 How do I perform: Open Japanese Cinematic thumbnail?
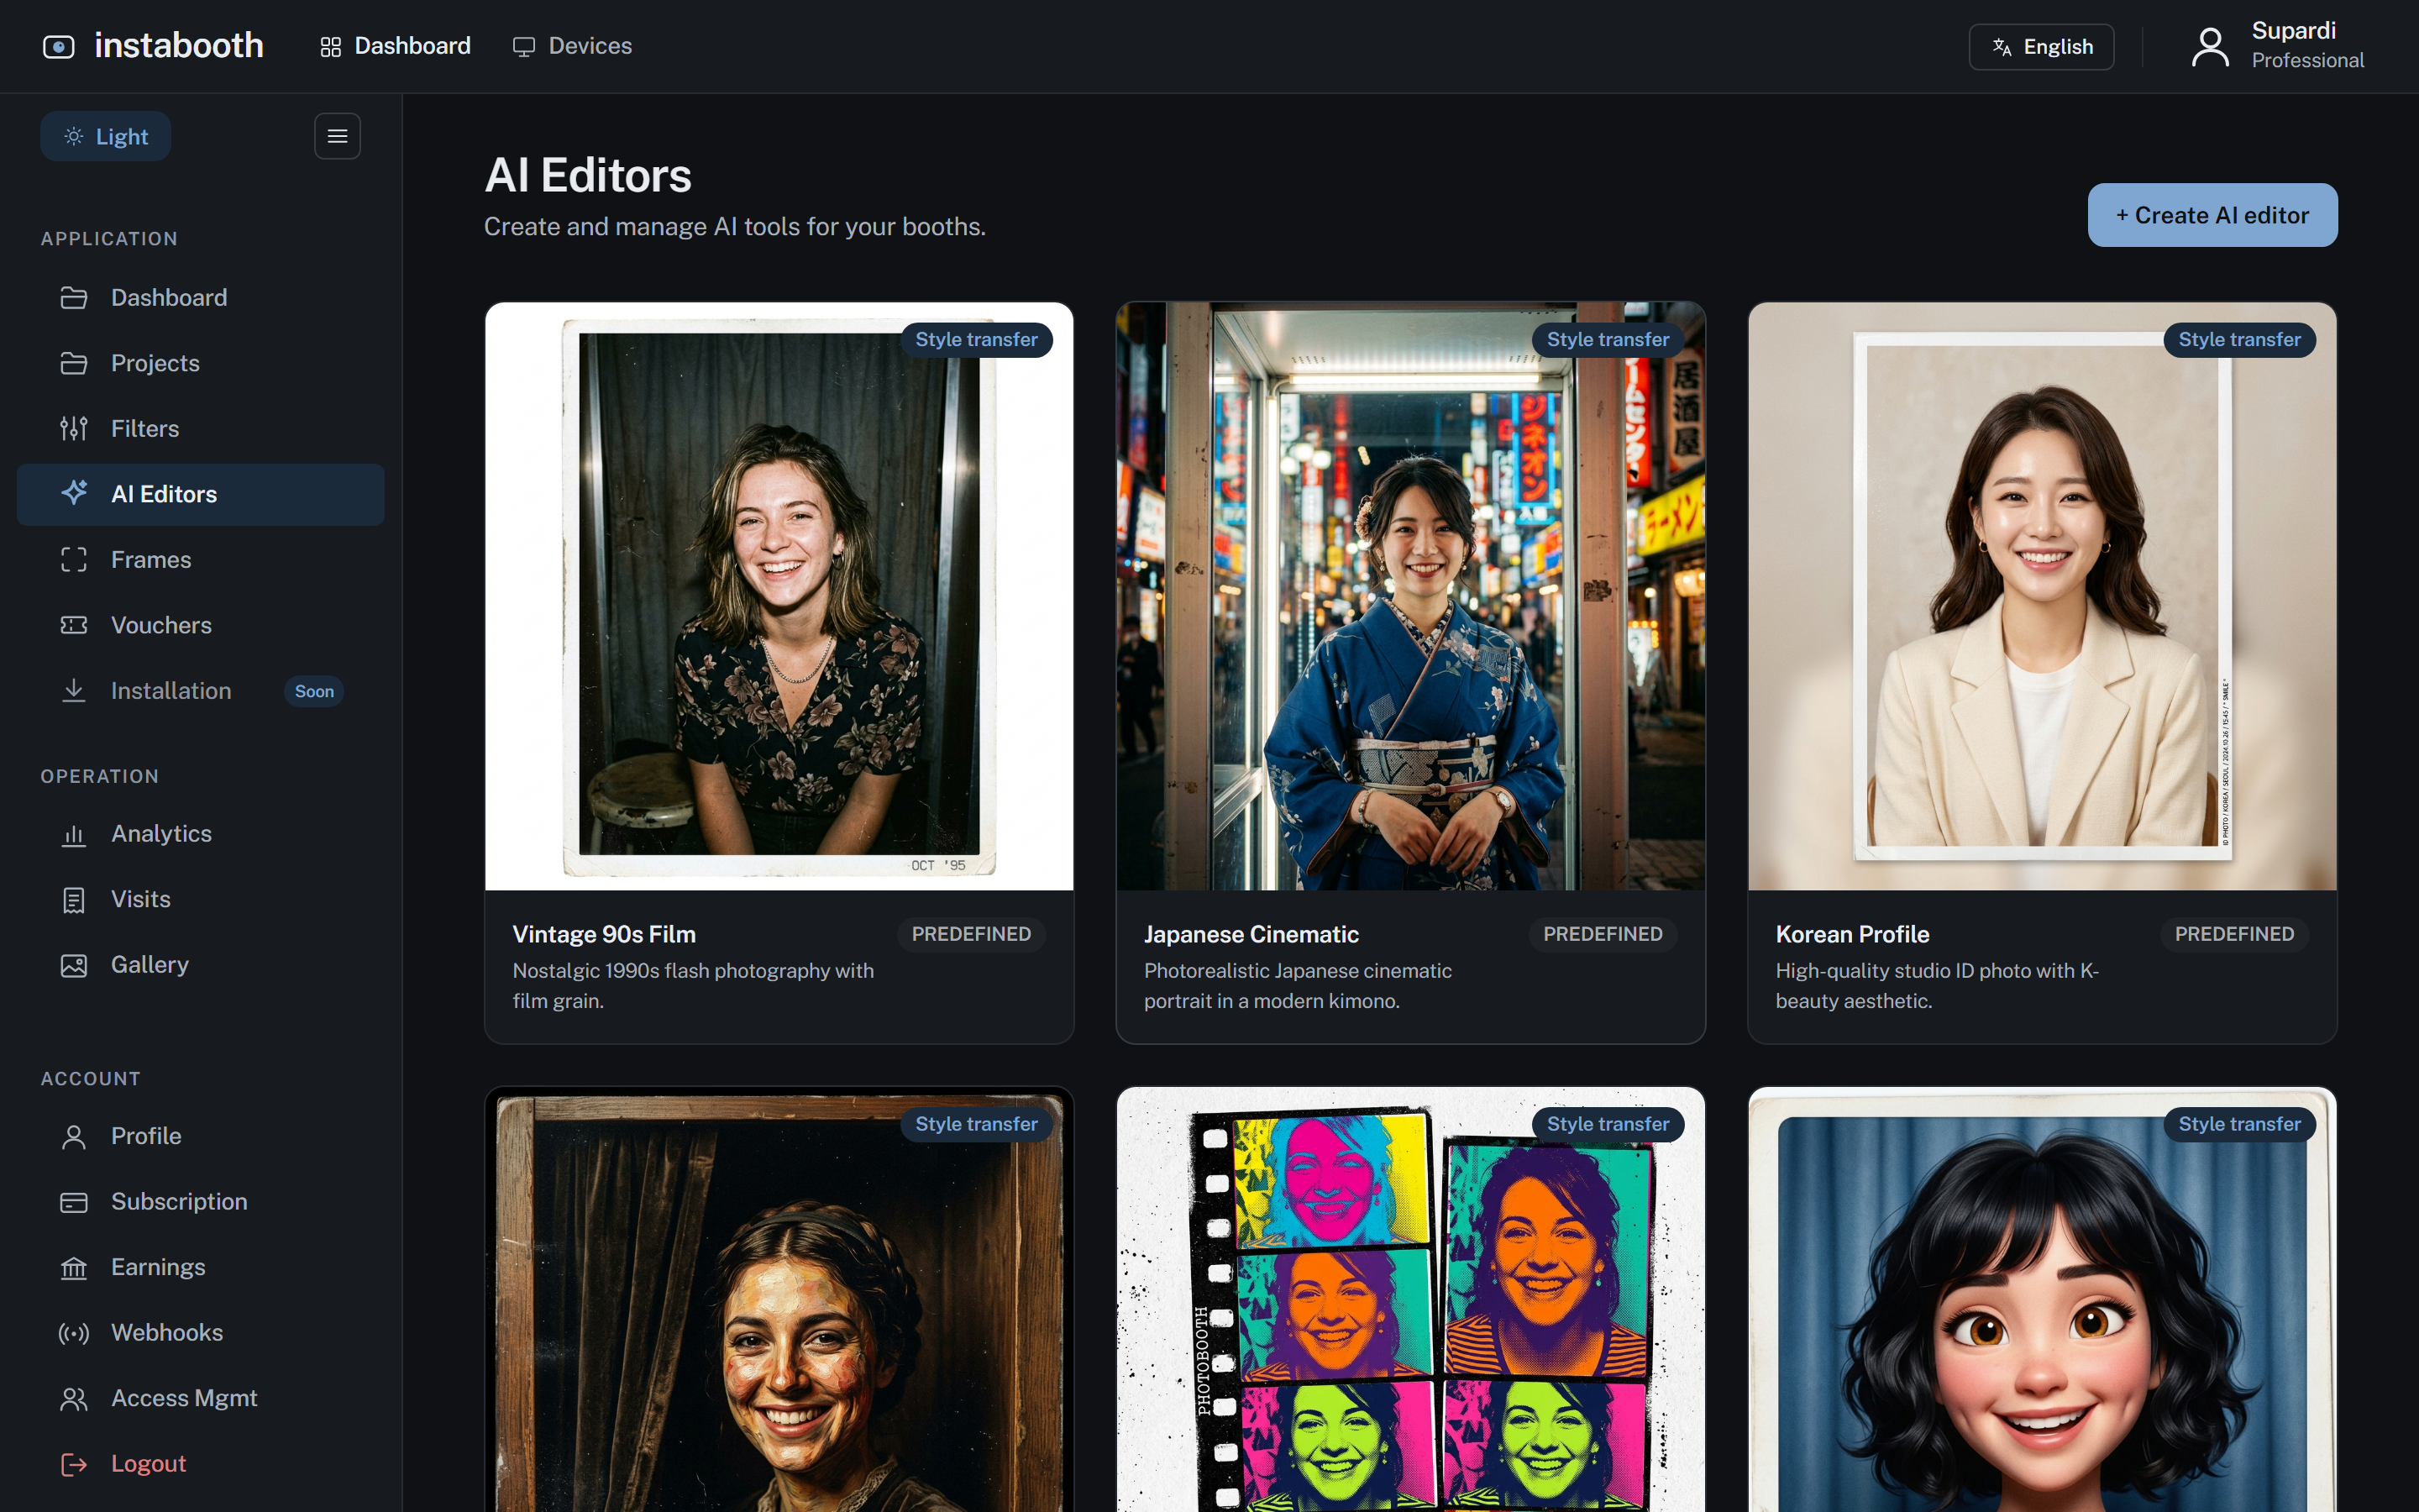(x=1410, y=596)
